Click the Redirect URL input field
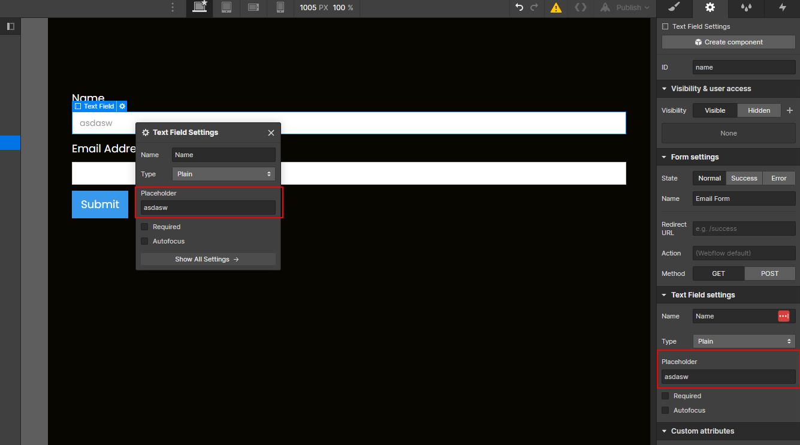800x445 pixels. pyautogui.click(x=744, y=228)
